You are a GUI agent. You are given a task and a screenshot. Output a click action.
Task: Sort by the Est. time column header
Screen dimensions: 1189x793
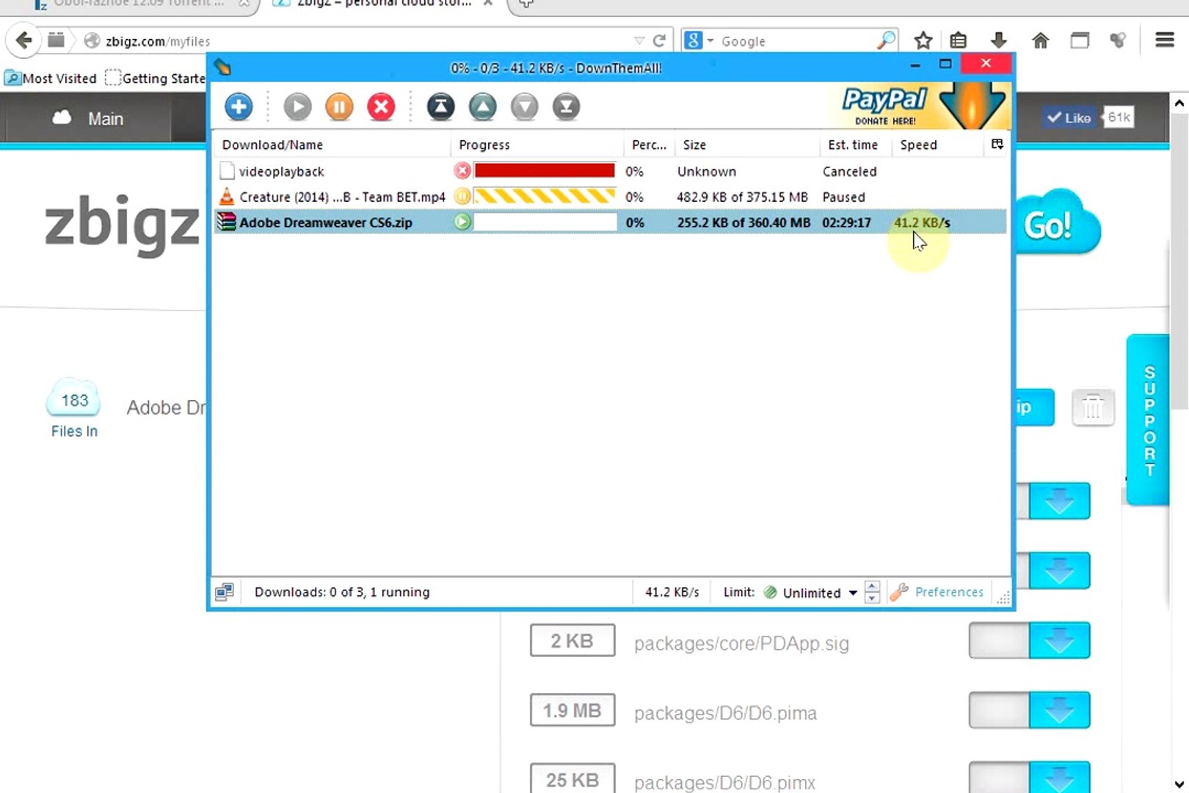856,145
